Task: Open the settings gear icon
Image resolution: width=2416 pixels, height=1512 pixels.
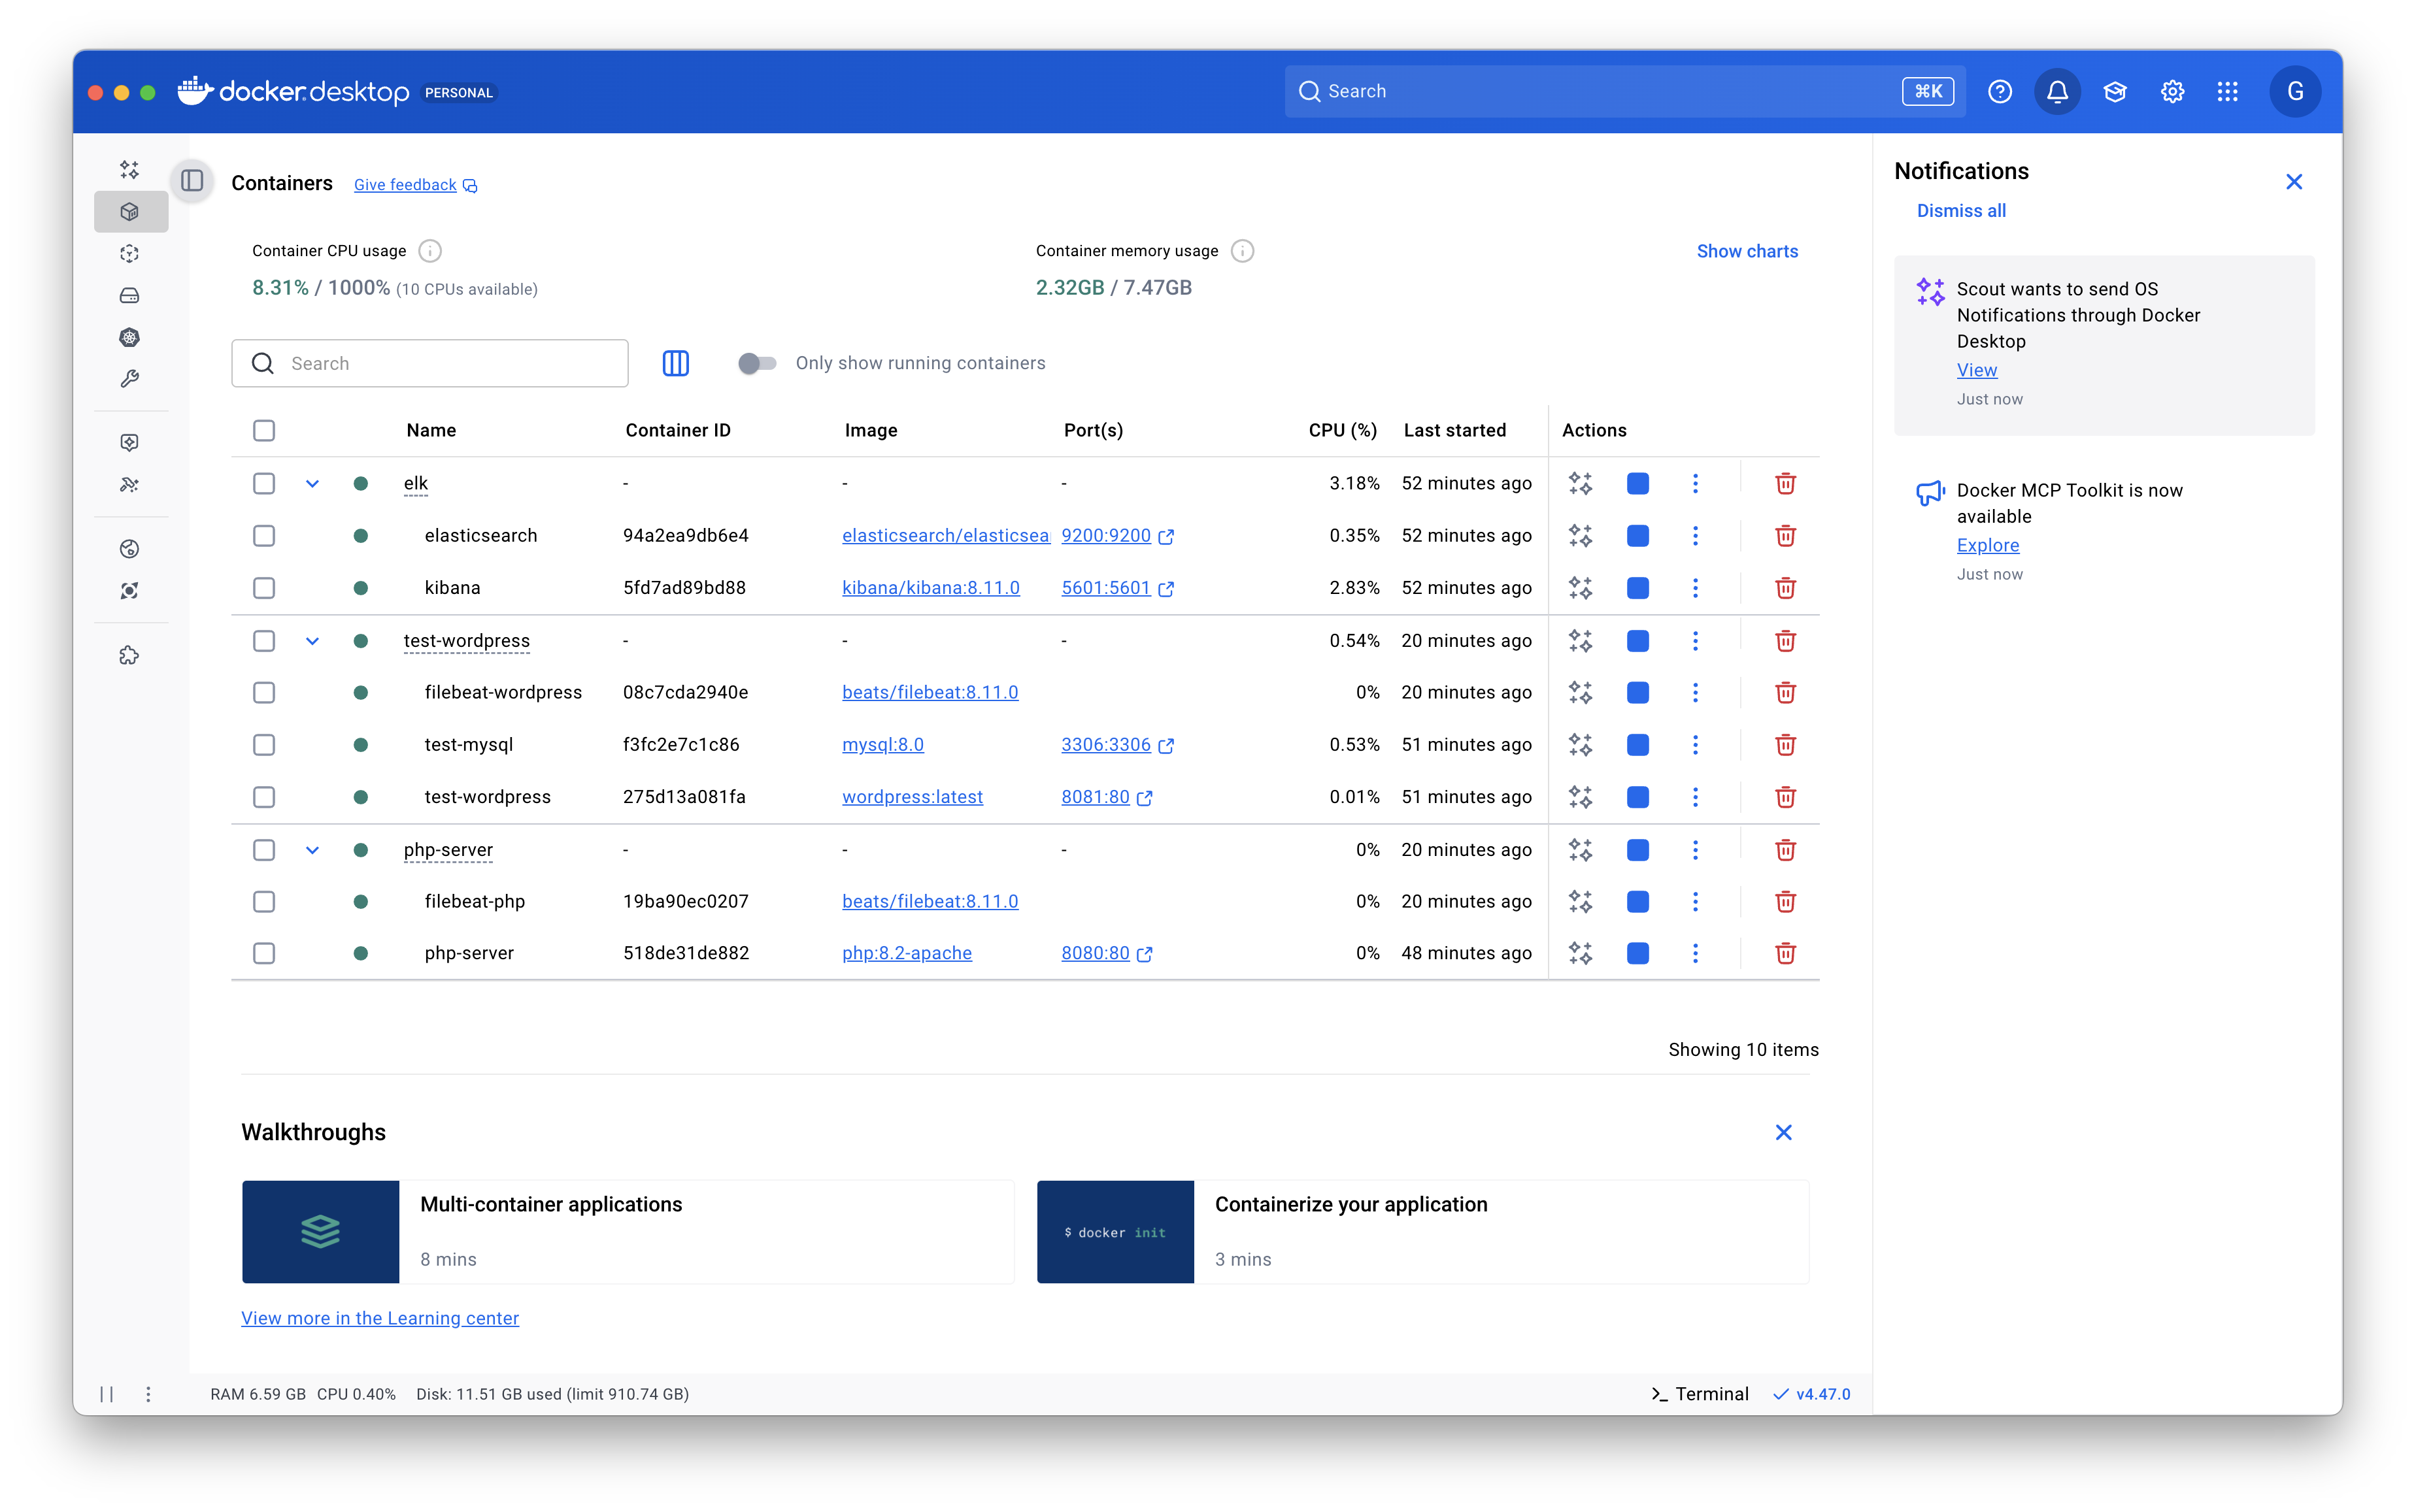Action: pos(2172,92)
